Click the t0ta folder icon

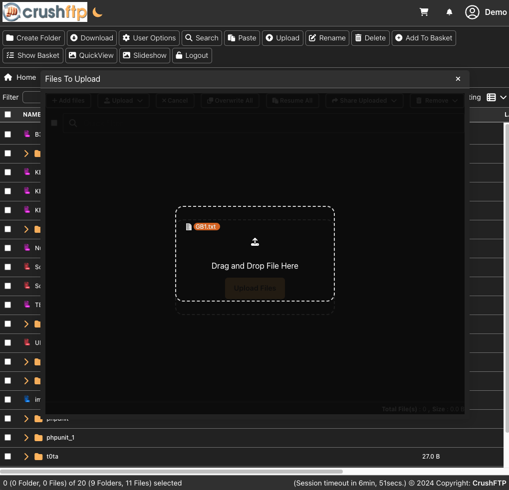click(x=38, y=456)
